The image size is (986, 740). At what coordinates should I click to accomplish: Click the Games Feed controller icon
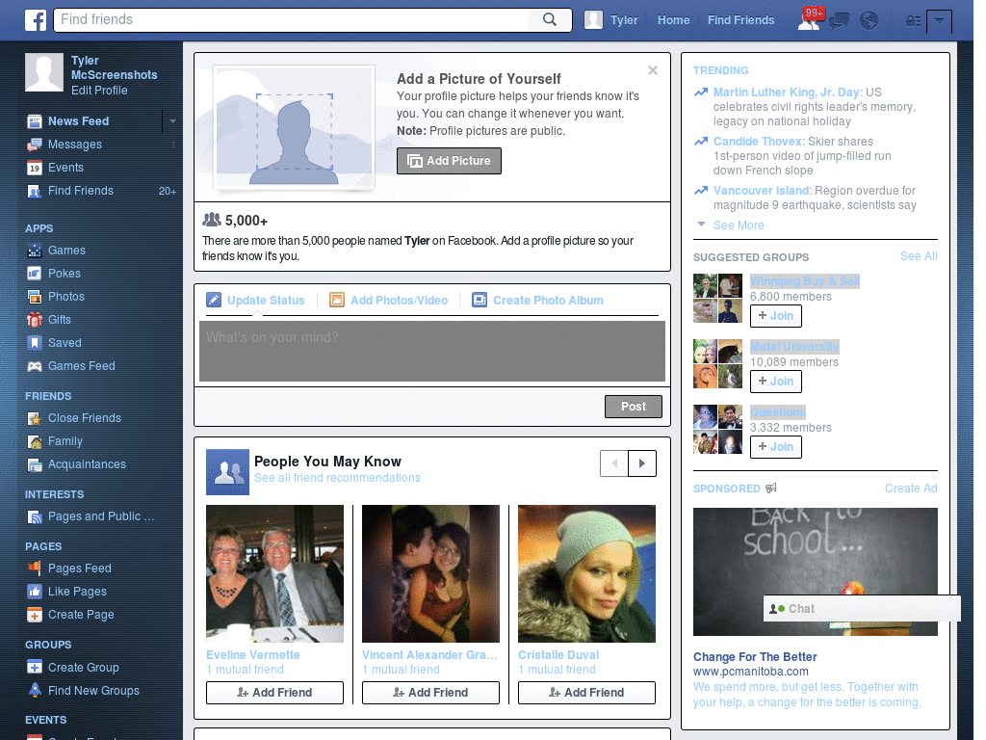tap(35, 366)
